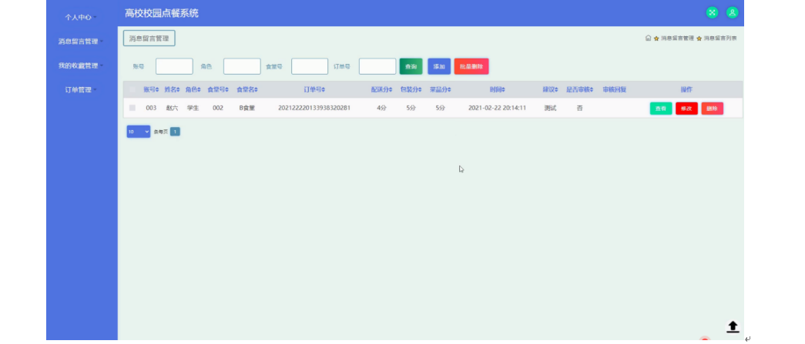Click the 高校校园点餐系统 title
Image resolution: width=805 pixels, height=344 pixels.
pos(161,13)
